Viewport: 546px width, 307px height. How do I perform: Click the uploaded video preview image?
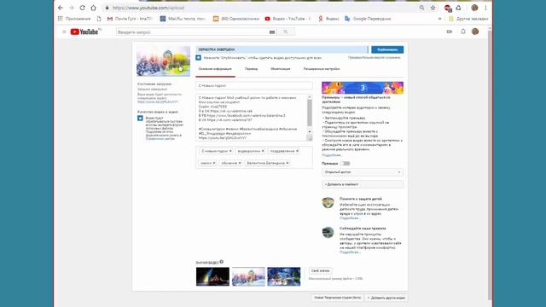163,61
